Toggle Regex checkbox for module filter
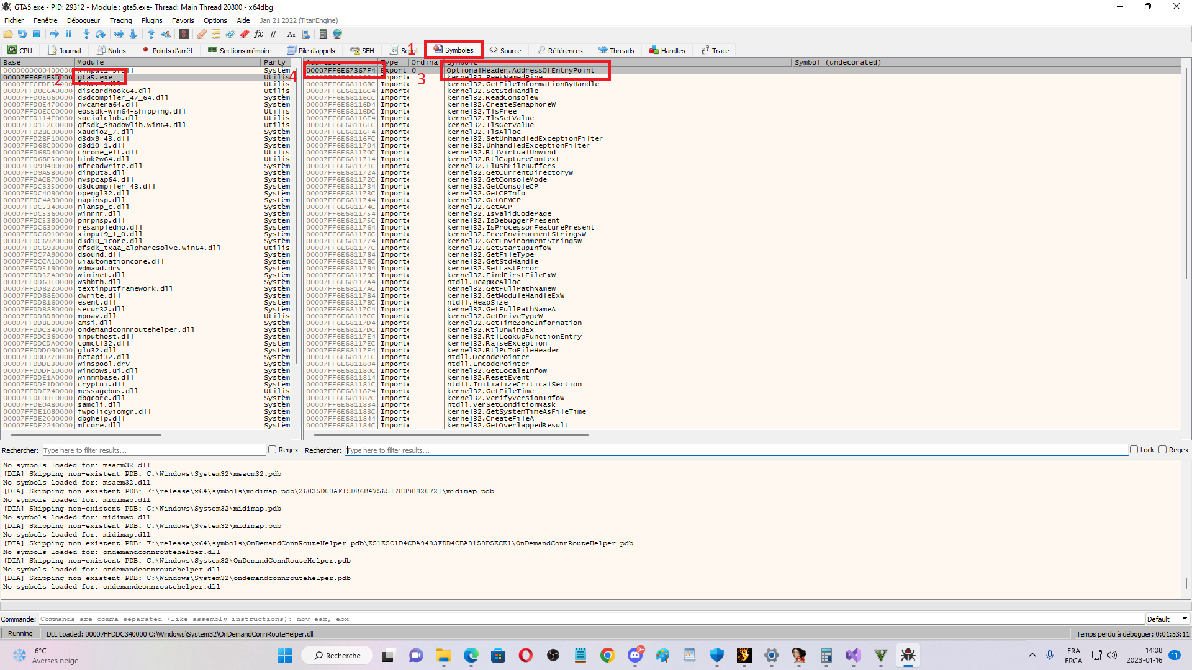 pyautogui.click(x=272, y=450)
